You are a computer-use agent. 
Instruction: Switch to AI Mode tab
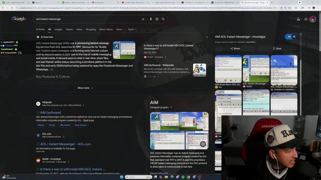(40, 29)
